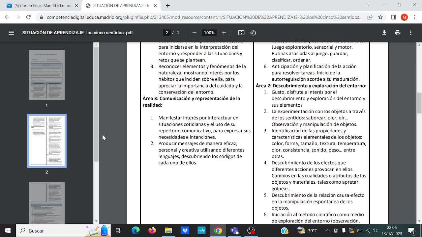Edit the current page number field
Viewport: 422px width, 237px height.
pyautogui.click(x=167, y=33)
